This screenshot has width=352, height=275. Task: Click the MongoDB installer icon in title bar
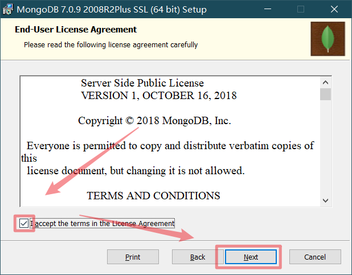tap(8, 10)
